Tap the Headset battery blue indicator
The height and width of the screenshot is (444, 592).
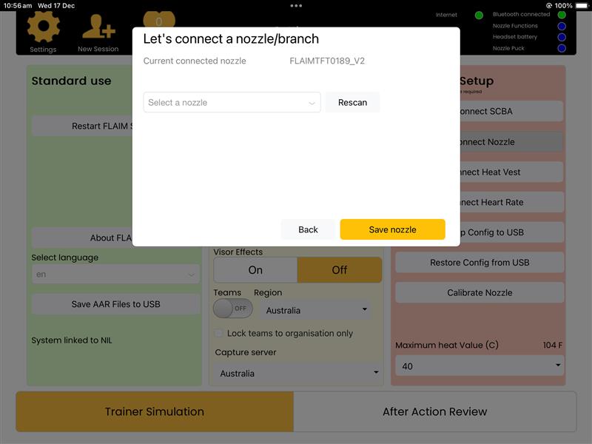coord(562,37)
